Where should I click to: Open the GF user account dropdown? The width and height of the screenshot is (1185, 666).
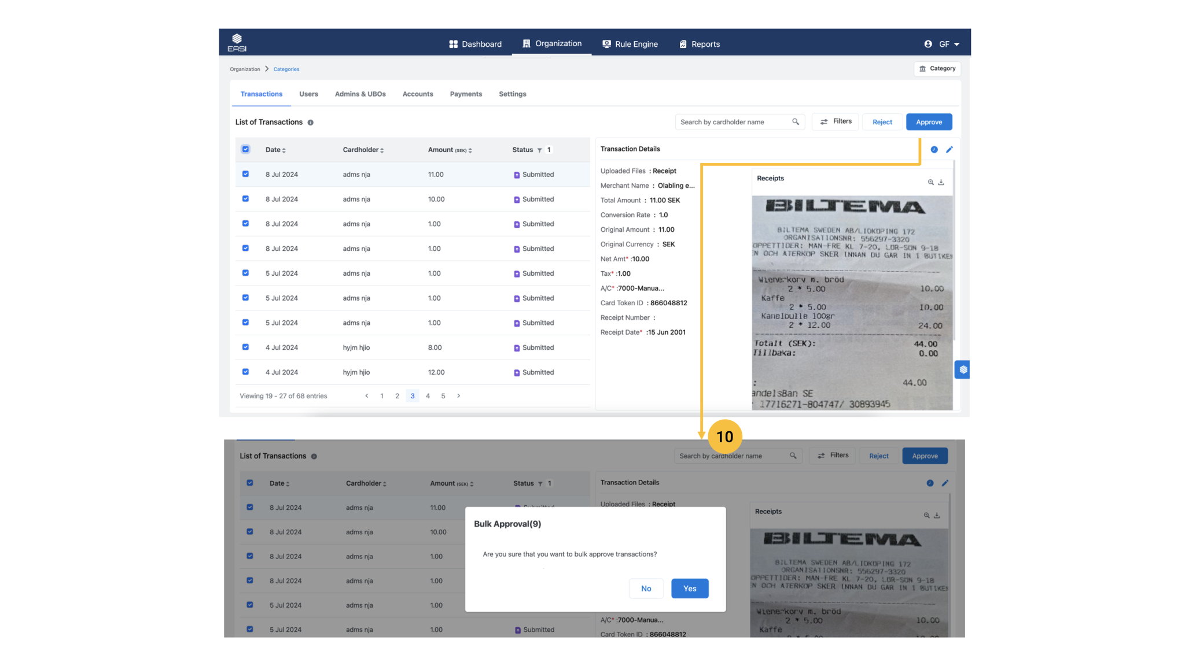(943, 44)
